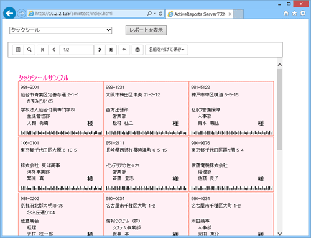Click the 海外事業部 department line
The image size is (311, 238).
pos(39,172)
